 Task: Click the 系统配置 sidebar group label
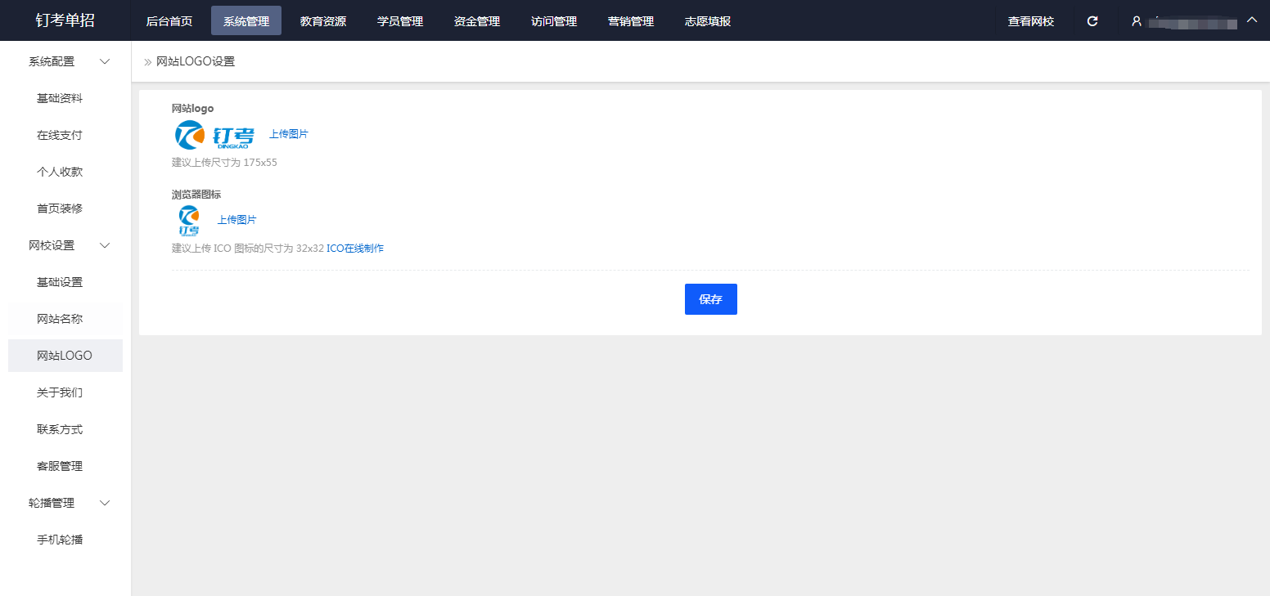(x=52, y=61)
